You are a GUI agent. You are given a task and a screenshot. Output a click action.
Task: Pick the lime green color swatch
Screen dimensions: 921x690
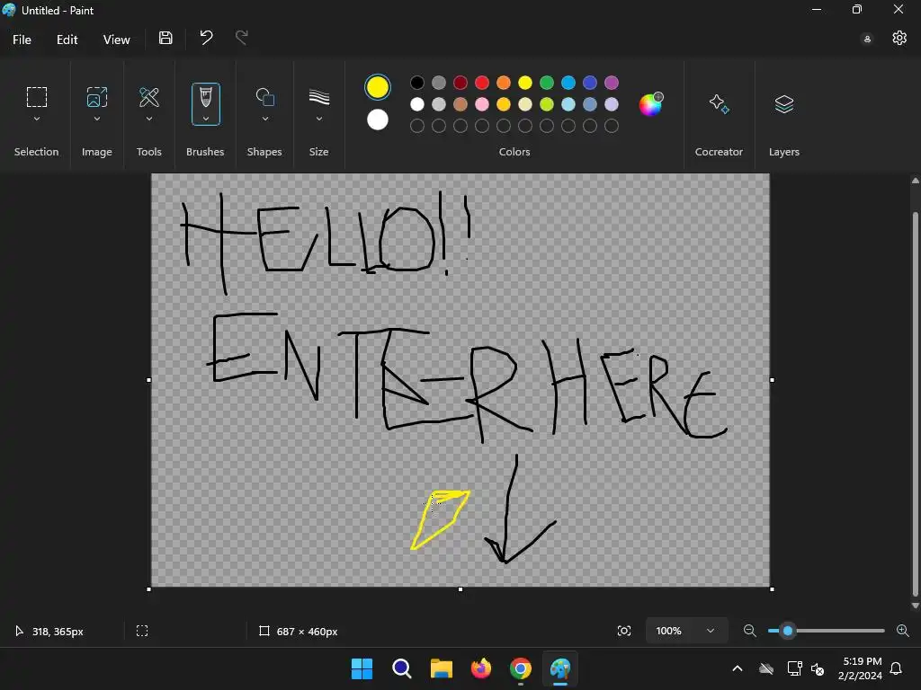pos(547,104)
